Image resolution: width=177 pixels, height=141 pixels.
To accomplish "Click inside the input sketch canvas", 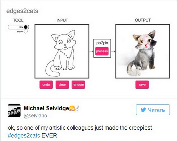I will (x=61, y=51).
